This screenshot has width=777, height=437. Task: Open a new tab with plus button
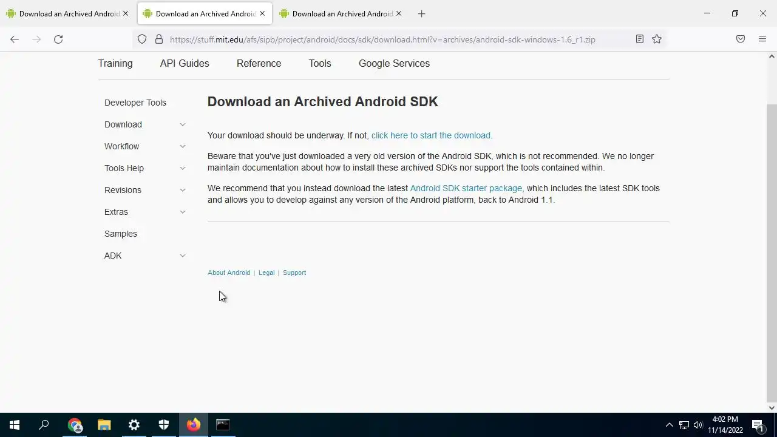[422, 14]
